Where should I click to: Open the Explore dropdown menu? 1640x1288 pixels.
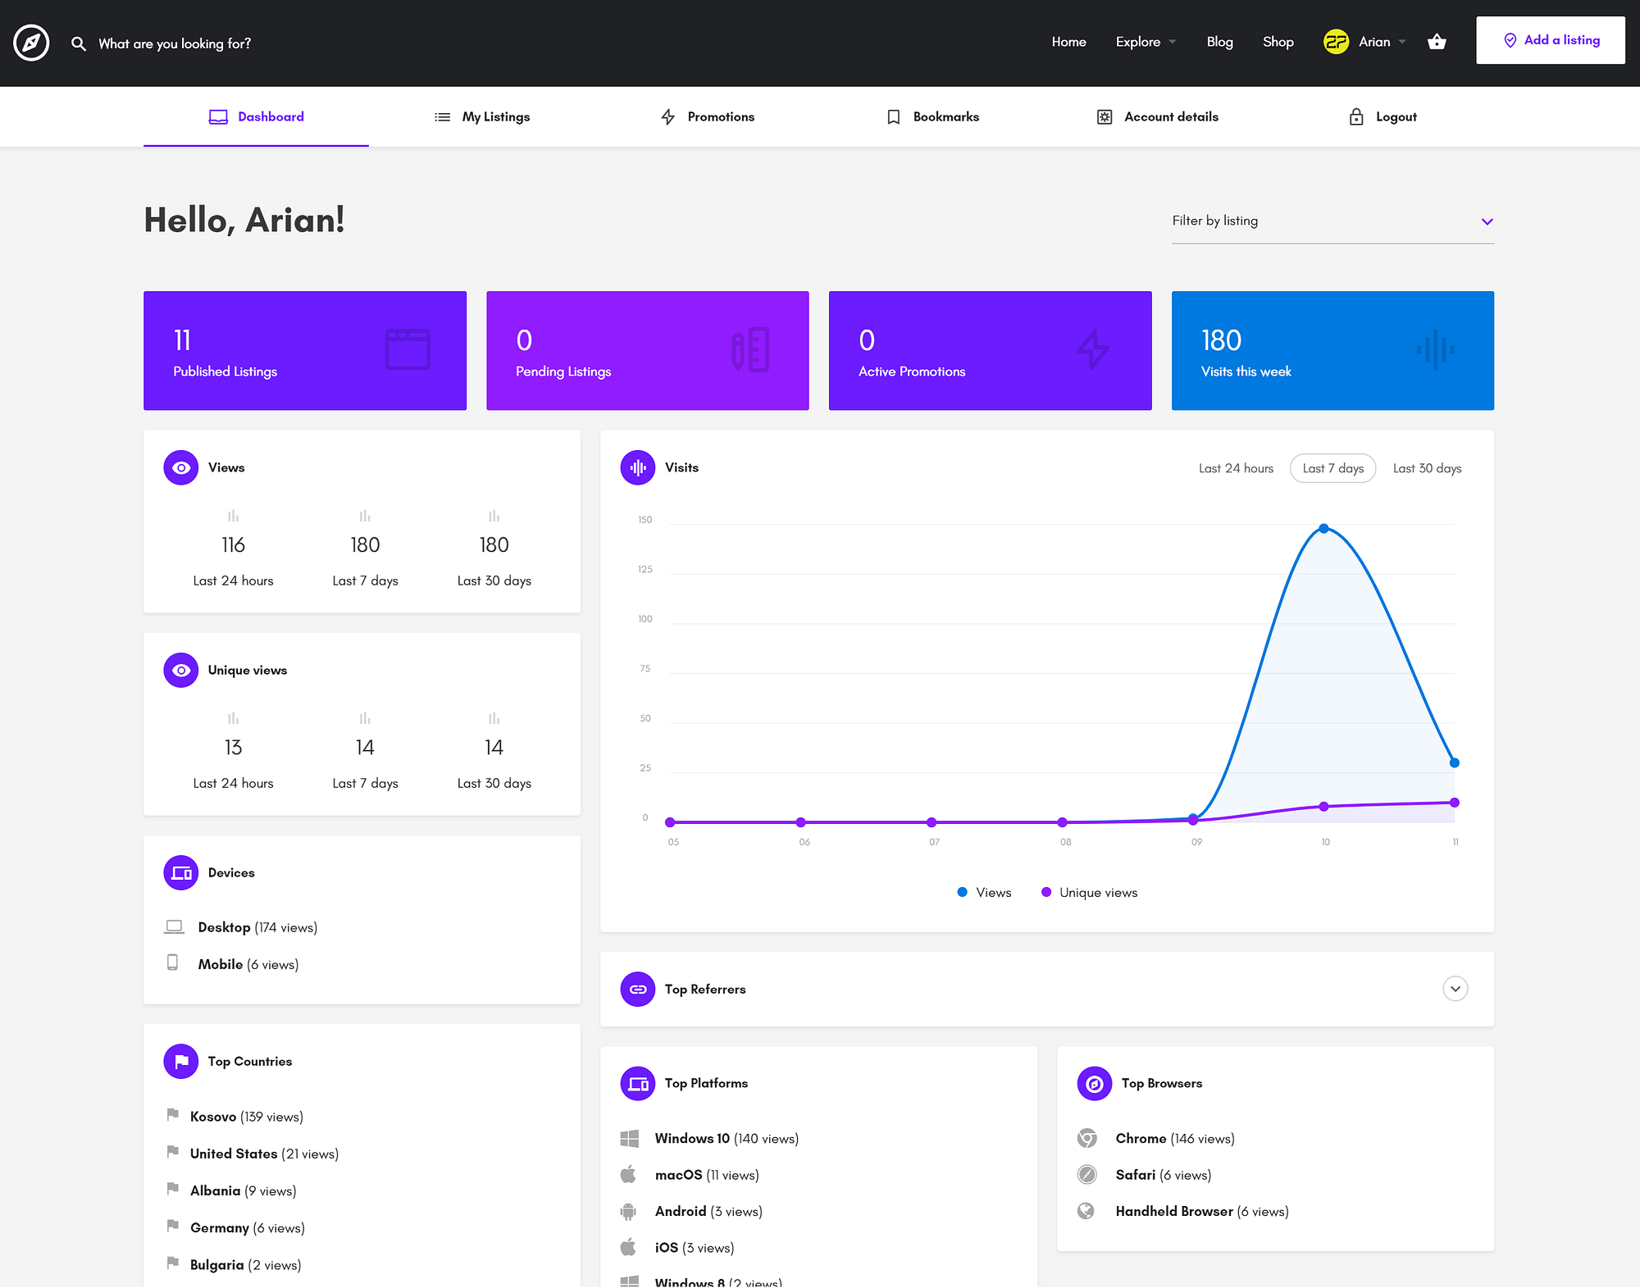click(x=1145, y=42)
